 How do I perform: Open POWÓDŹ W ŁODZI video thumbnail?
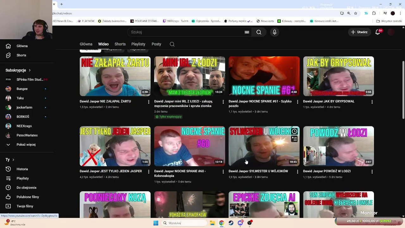coord(339,146)
